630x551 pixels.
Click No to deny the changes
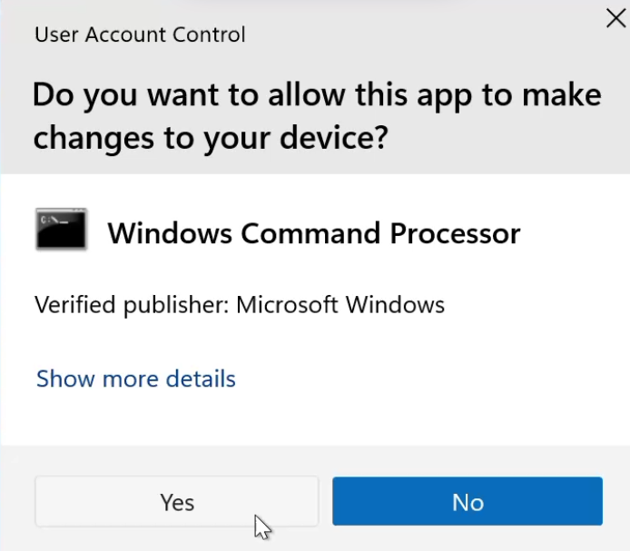click(x=468, y=502)
